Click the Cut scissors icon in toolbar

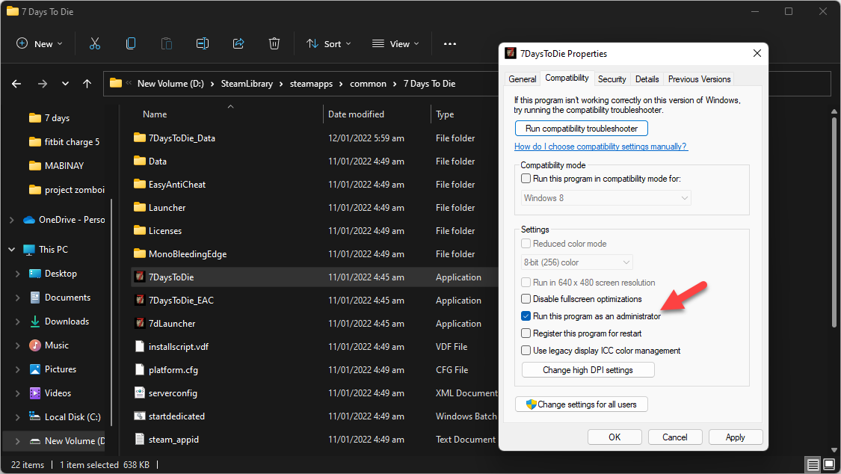click(x=95, y=44)
